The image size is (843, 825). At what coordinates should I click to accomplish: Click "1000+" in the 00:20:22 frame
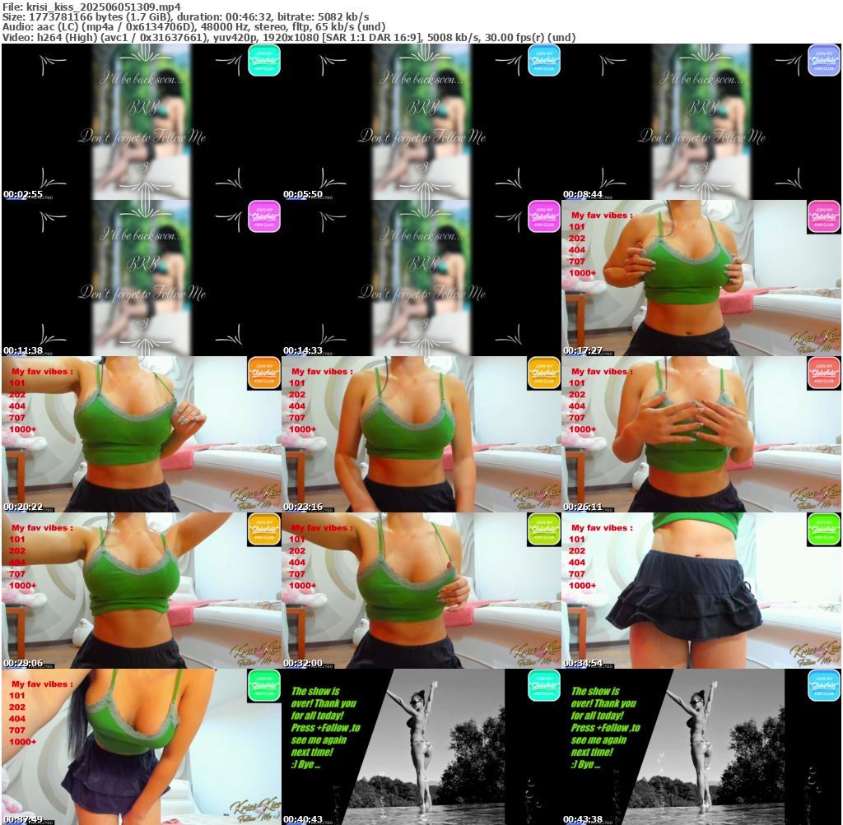[22, 429]
